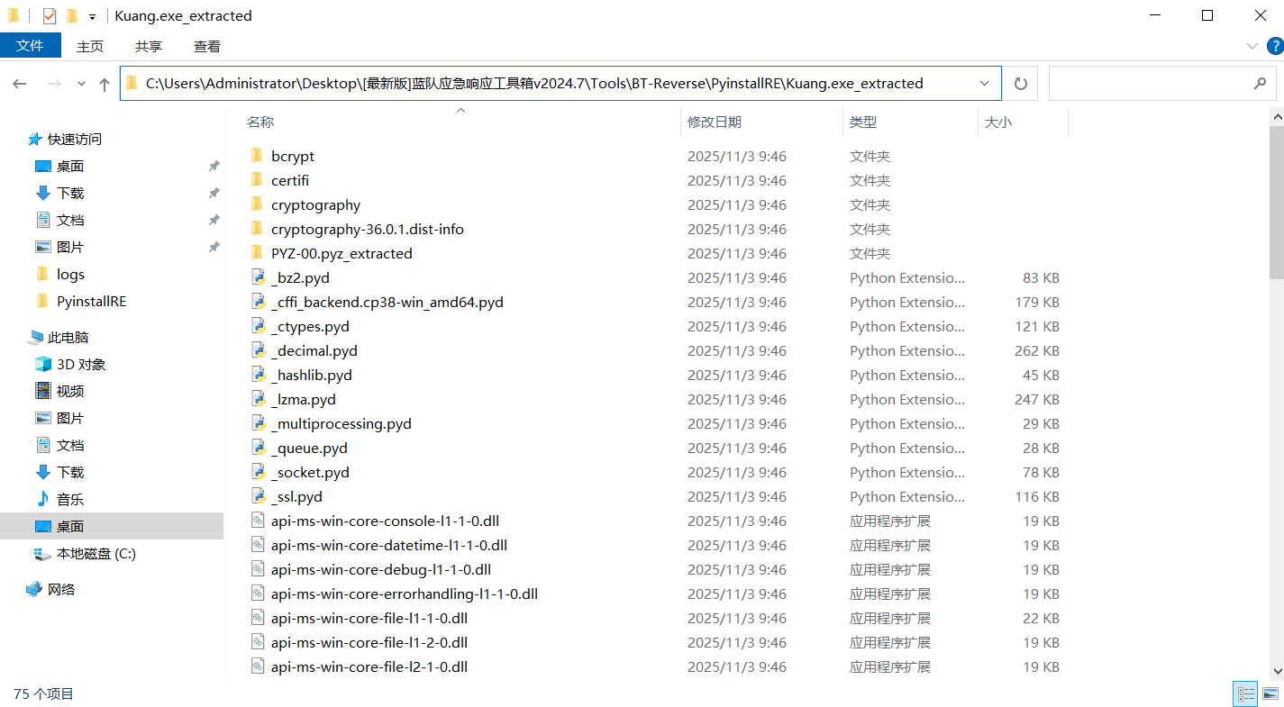Select api-ms-win-core-file-l1-2-0.dll file name
The width and height of the screenshot is (1284, 707).
369,642
